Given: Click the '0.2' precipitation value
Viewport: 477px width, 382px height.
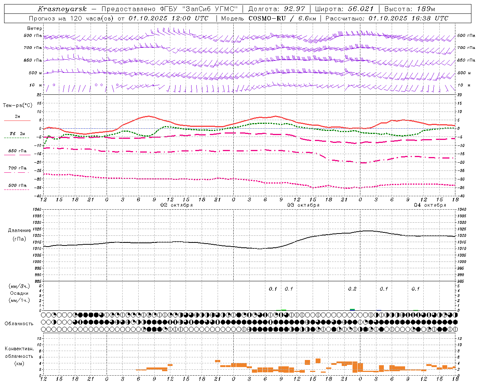Looking at the screenshot, I should click(352, 289).
